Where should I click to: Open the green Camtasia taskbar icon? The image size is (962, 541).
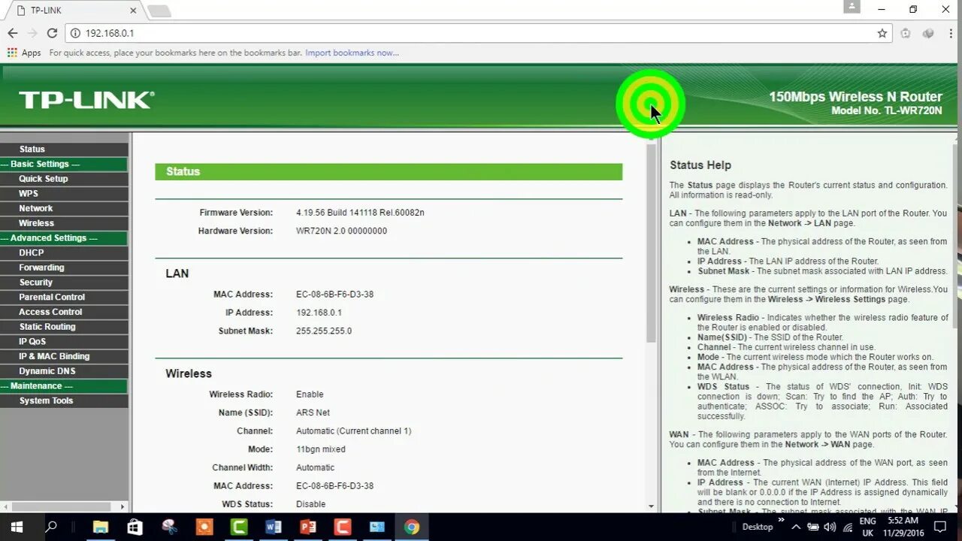239,527
